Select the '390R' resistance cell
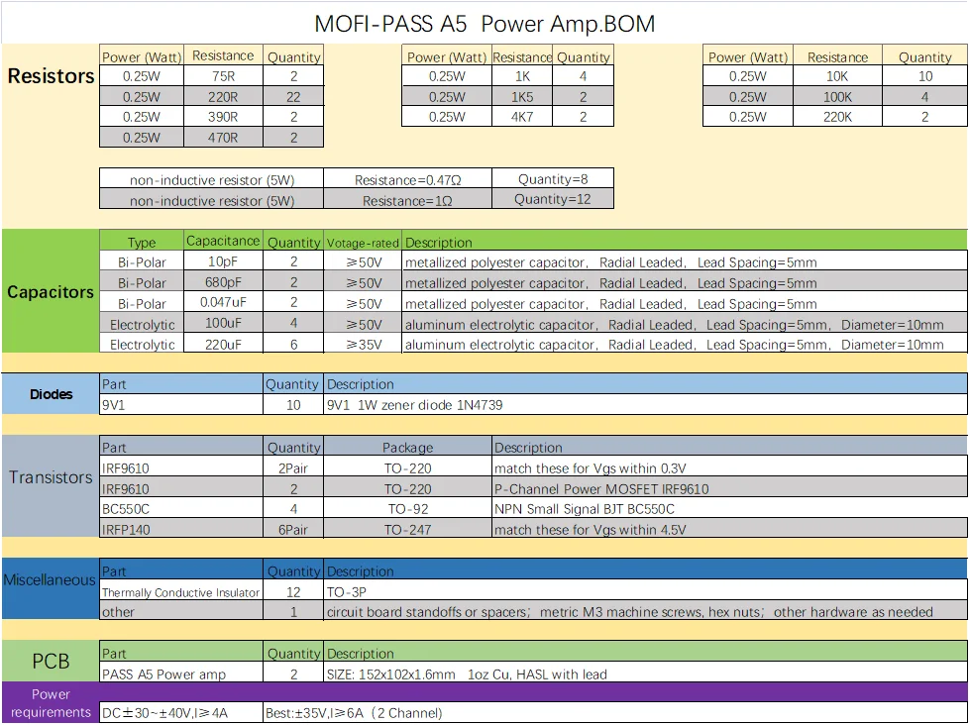This screenshot has width=970, height=725. (223, 117)
